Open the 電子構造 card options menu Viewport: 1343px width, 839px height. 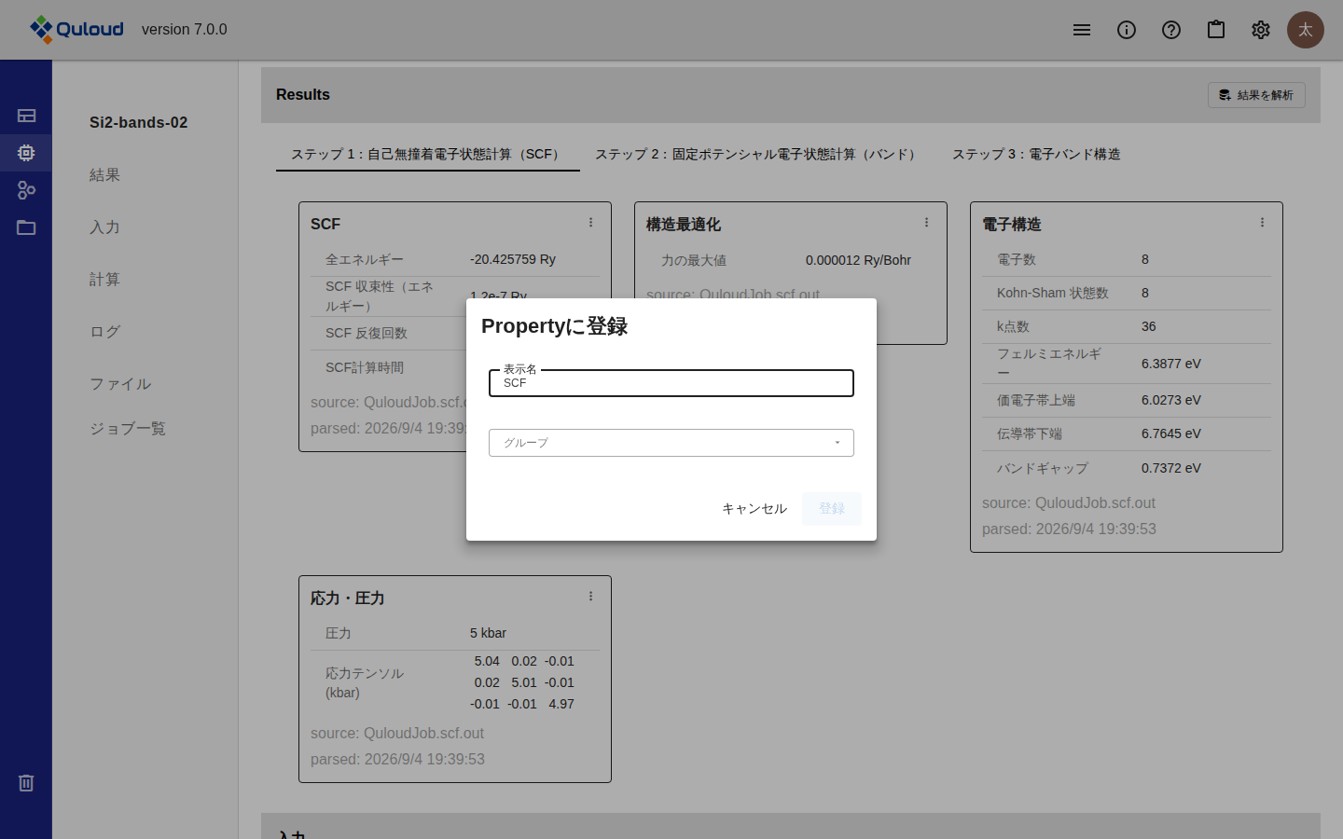1262,223
